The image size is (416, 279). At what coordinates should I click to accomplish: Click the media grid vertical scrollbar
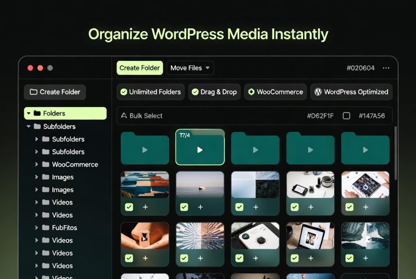pos(396,153)
